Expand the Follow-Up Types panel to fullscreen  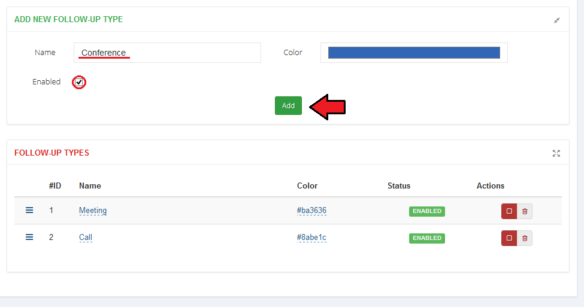(556, 153)
